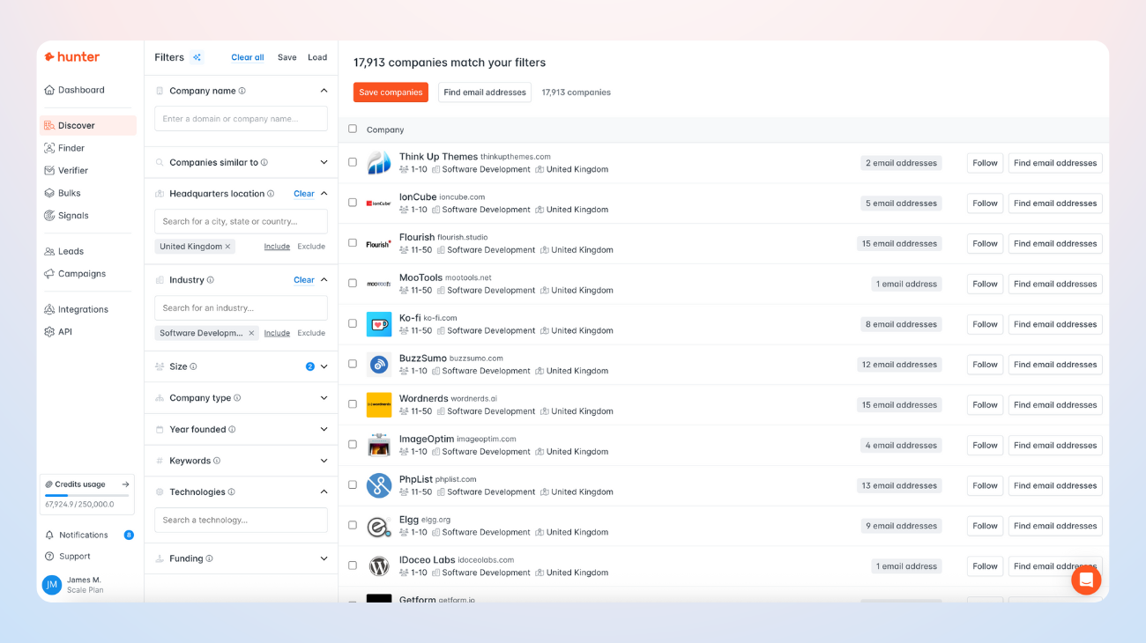The image size is (1146, 643).
Task: Show Headquarters location info icon
Action: (271, 194)
